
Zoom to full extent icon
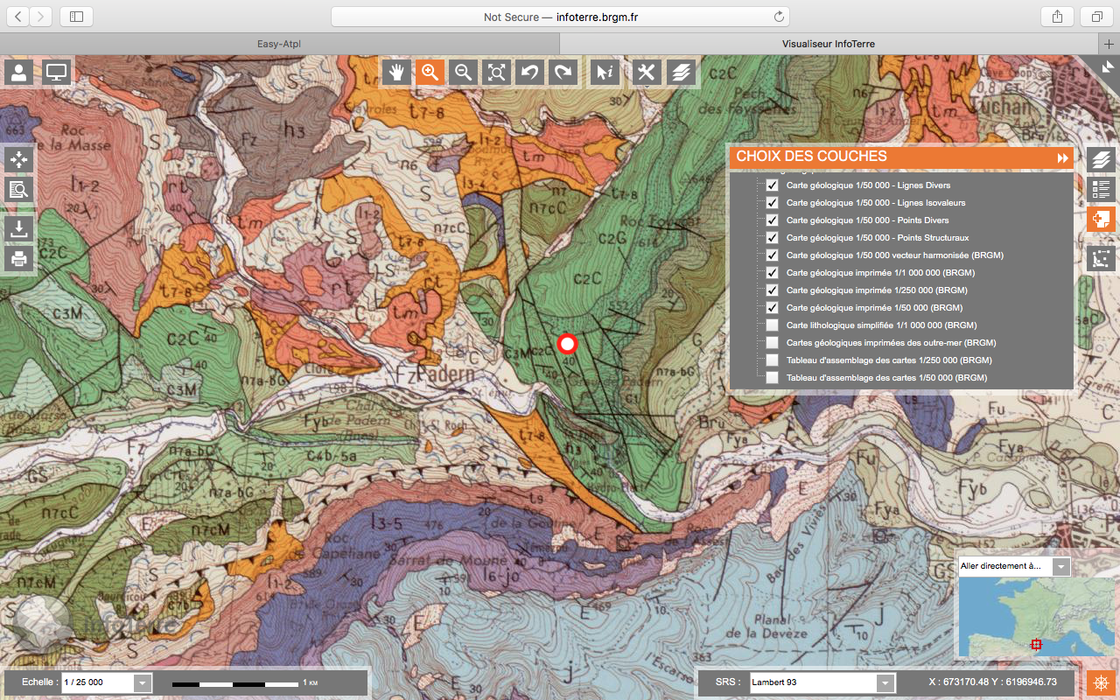tap(496, 73)
